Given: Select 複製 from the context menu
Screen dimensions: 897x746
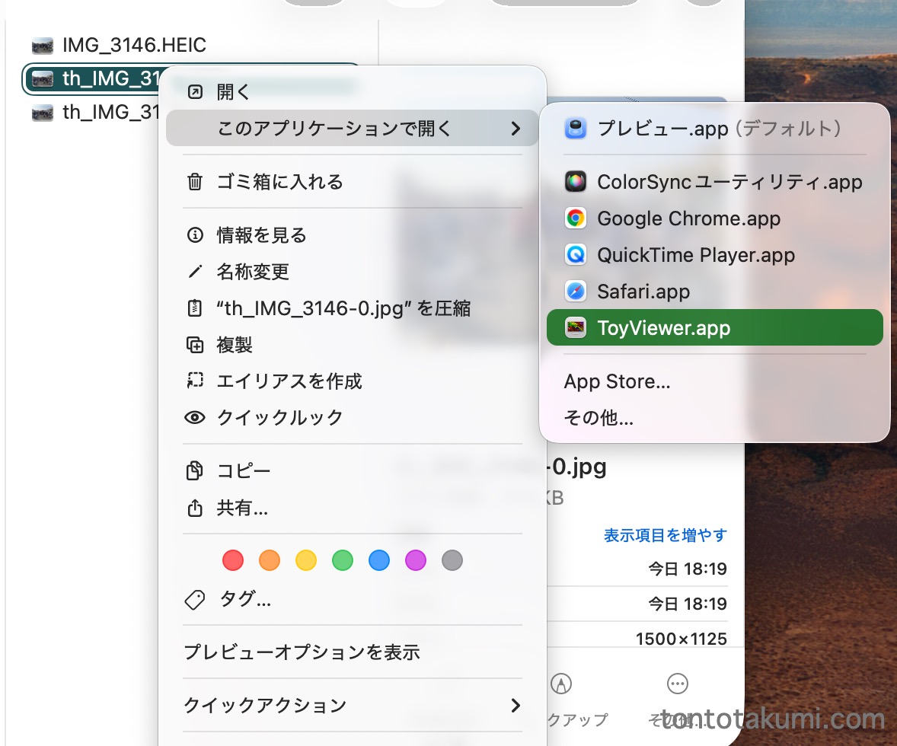Looking at the screenshot, I should coord(235,345).
